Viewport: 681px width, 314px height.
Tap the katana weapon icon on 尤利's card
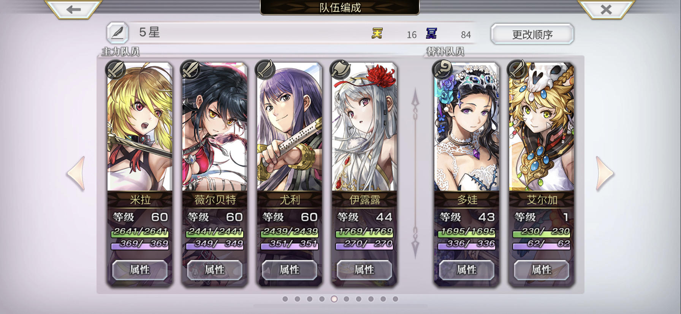265,69
